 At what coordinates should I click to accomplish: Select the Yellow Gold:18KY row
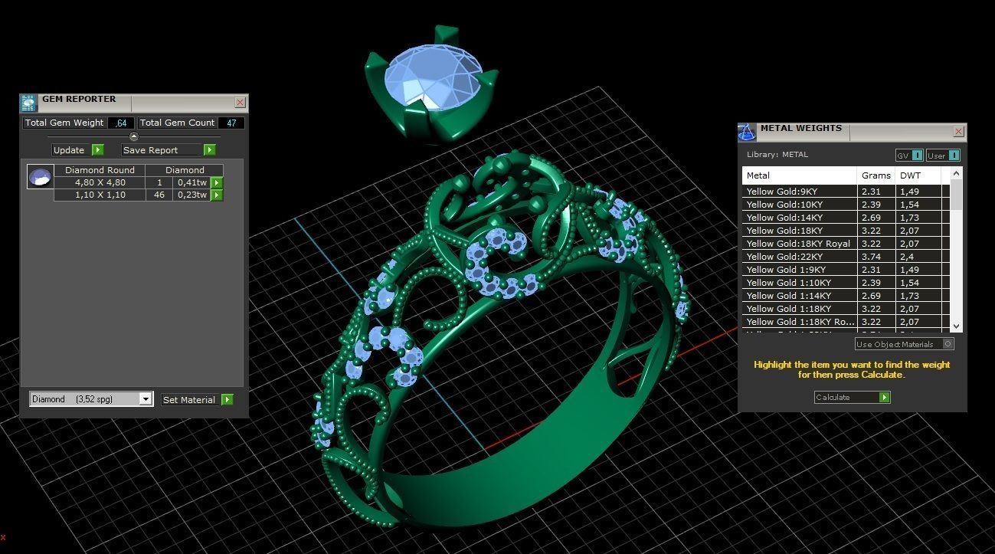[x=846, y=231]
